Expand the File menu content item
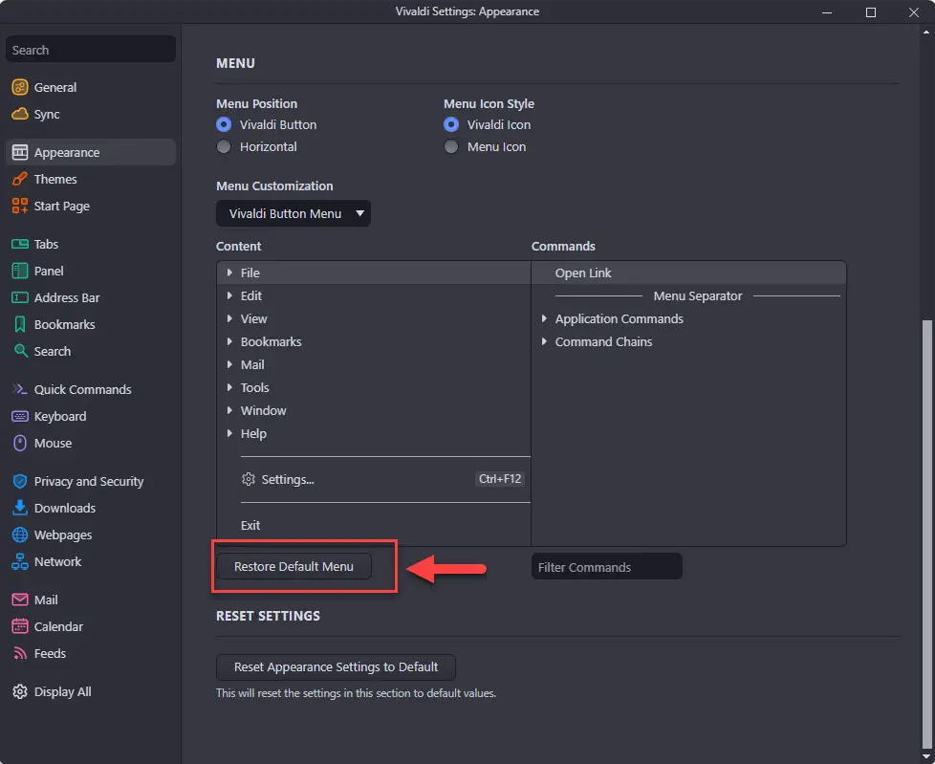Image resolution: width=935 pixels, height=764 pixels. pyautogui.click(x=229, y=273)
